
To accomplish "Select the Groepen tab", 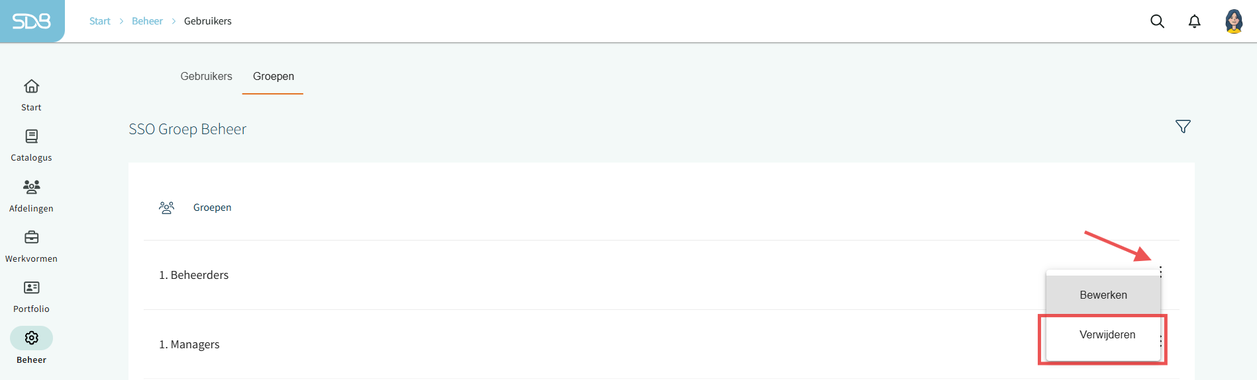I will tap(273, 77).
